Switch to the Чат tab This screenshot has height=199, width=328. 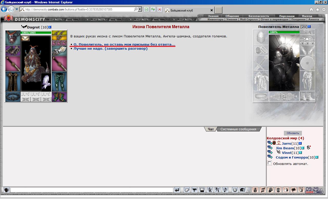[x=211, y=129]
